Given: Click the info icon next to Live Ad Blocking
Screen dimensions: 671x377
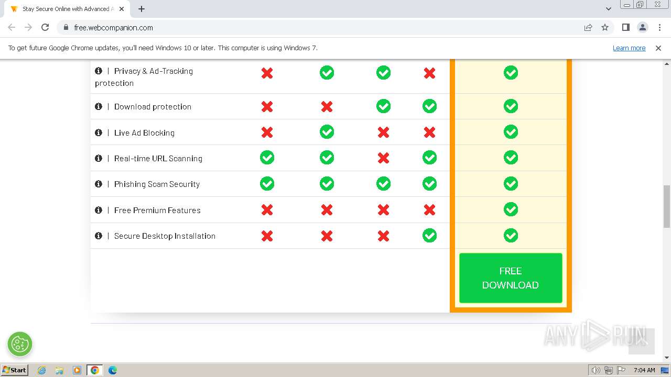Looking at the screenshot, I should click(x=98, y=132).
